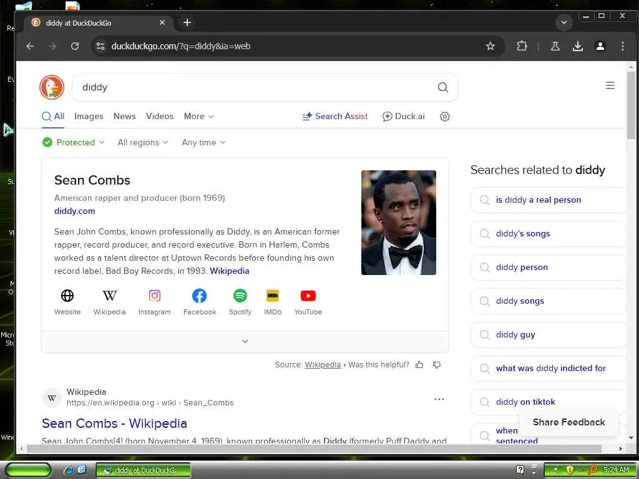Select the diddy at DuckDuckGo browser tab
This screenshot has width=639, height=479.
pyautogui.click(x=98, y=23)
